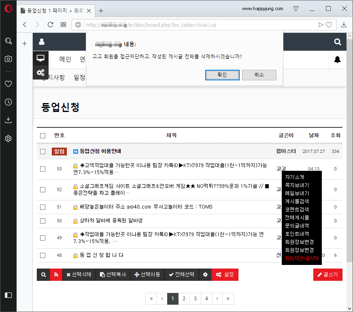The width and height of the screenshot is (353, 312).
Task: Check the checkbox for post number 53
Action: click(43, 169)
